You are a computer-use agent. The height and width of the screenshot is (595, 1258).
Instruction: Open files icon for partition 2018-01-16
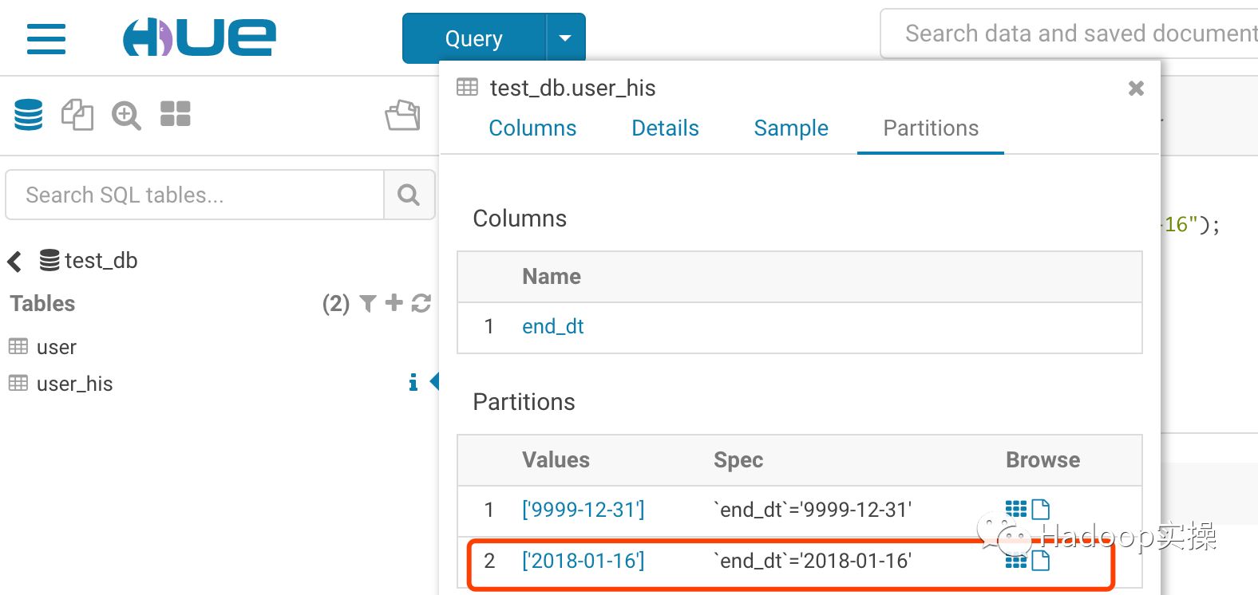point(1041,561)
